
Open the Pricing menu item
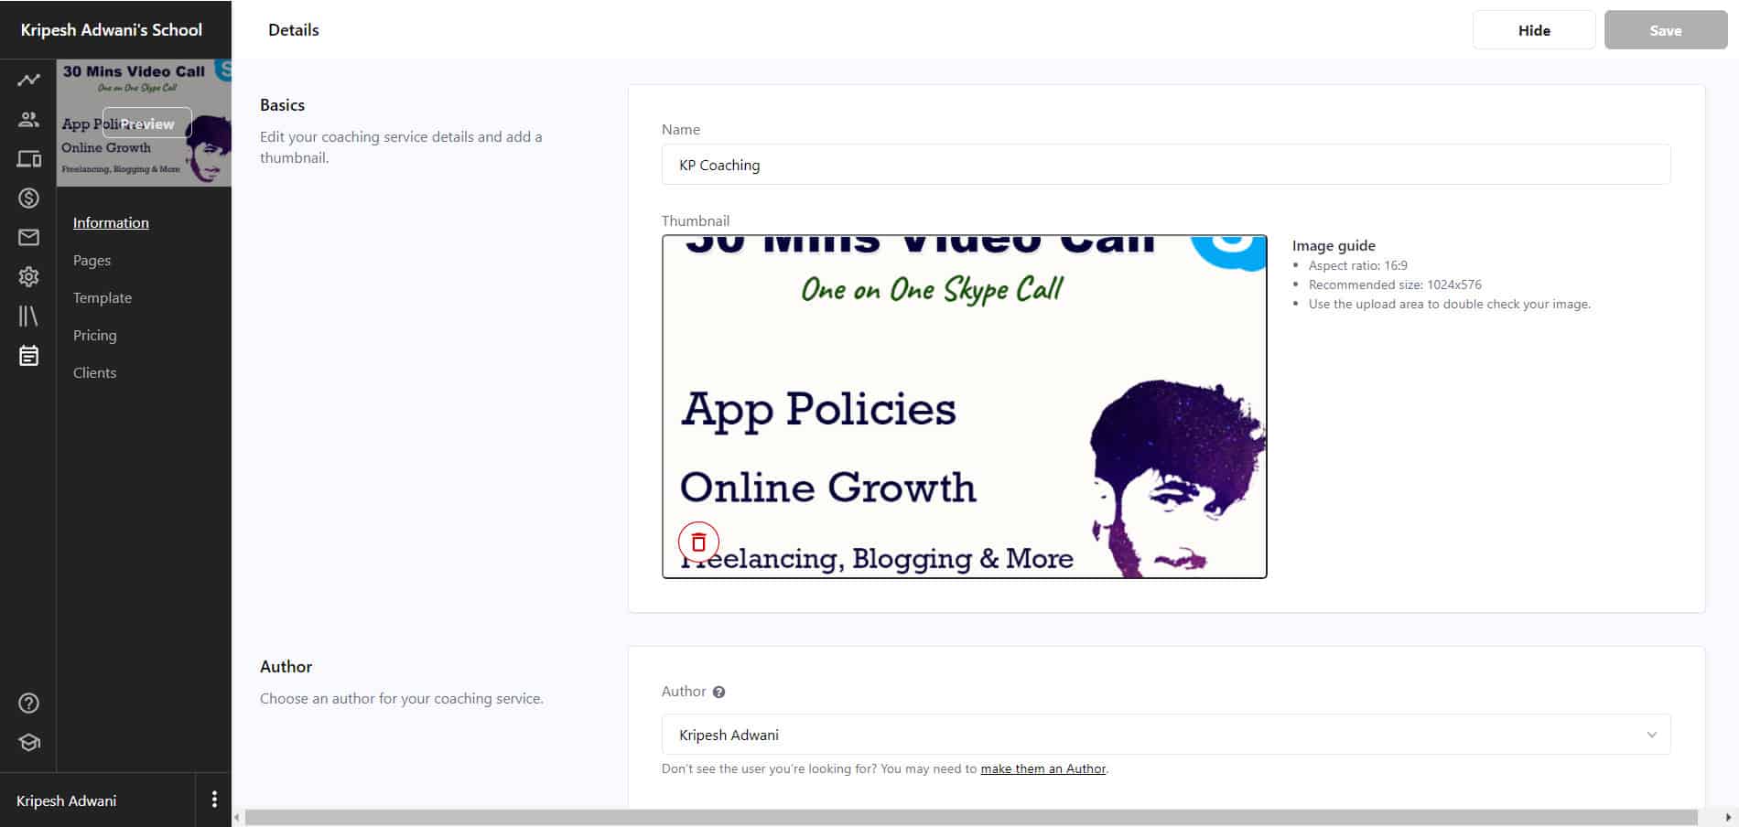(94, 336)
